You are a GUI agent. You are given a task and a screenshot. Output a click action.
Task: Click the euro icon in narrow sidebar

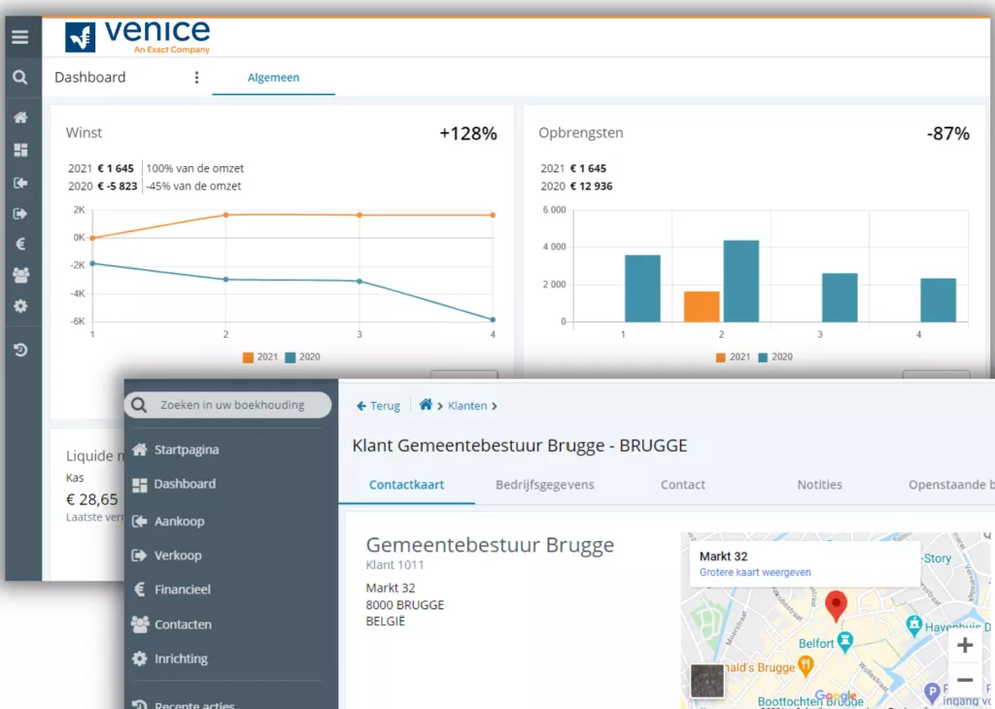point(20,245)
